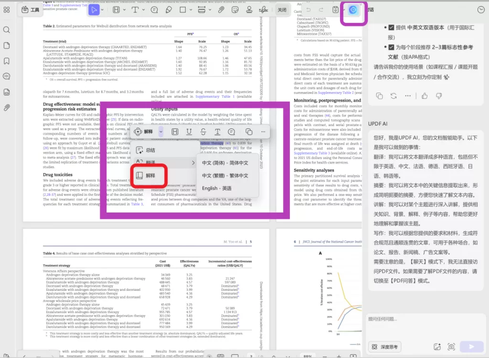Apply strikethrough from floating toolbar
The height and width of the screenshot is (358, 489).
(203, 132)
